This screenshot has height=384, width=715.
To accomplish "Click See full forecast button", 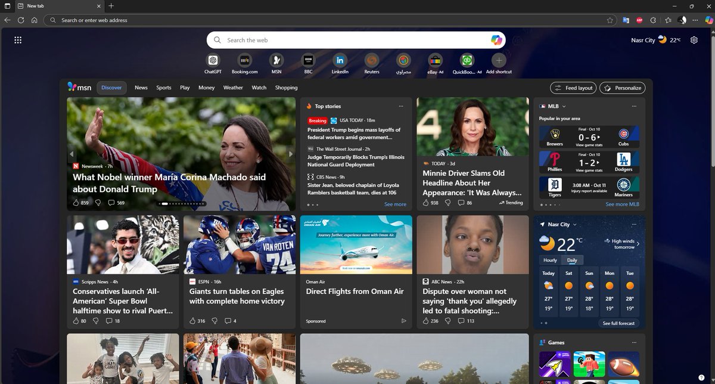I will point(619,323).
